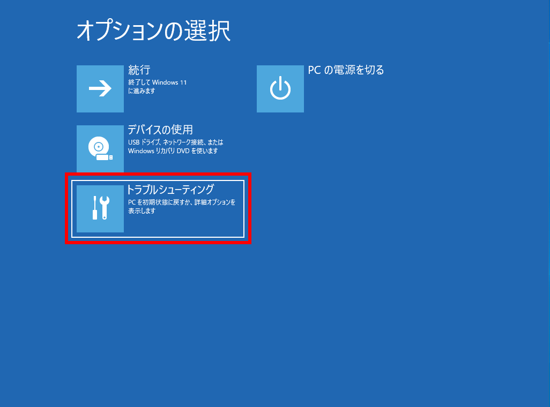Click the 終了して Windows 11 description text
The image size is (550, 407).
[157, 82]
